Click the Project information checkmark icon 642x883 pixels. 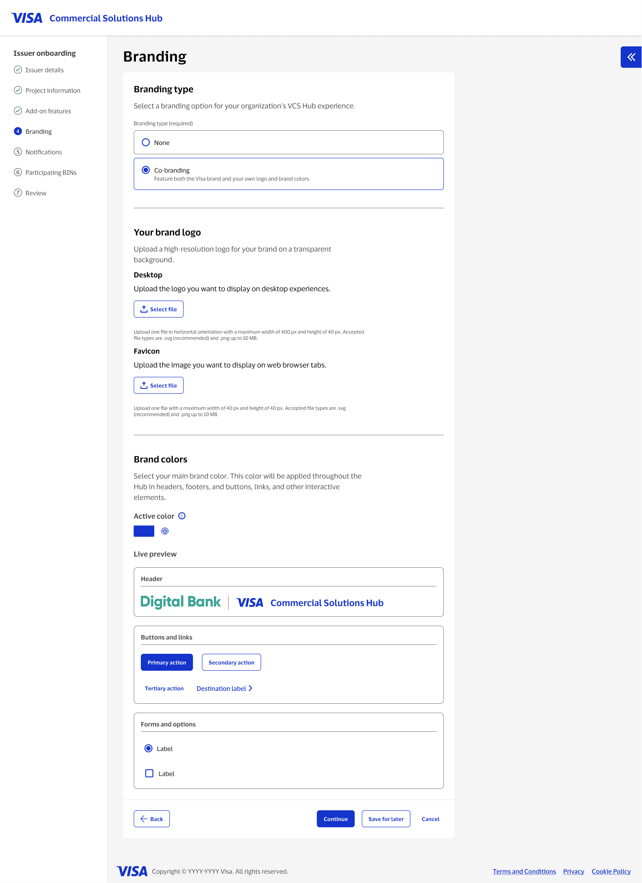pos(18,90)
